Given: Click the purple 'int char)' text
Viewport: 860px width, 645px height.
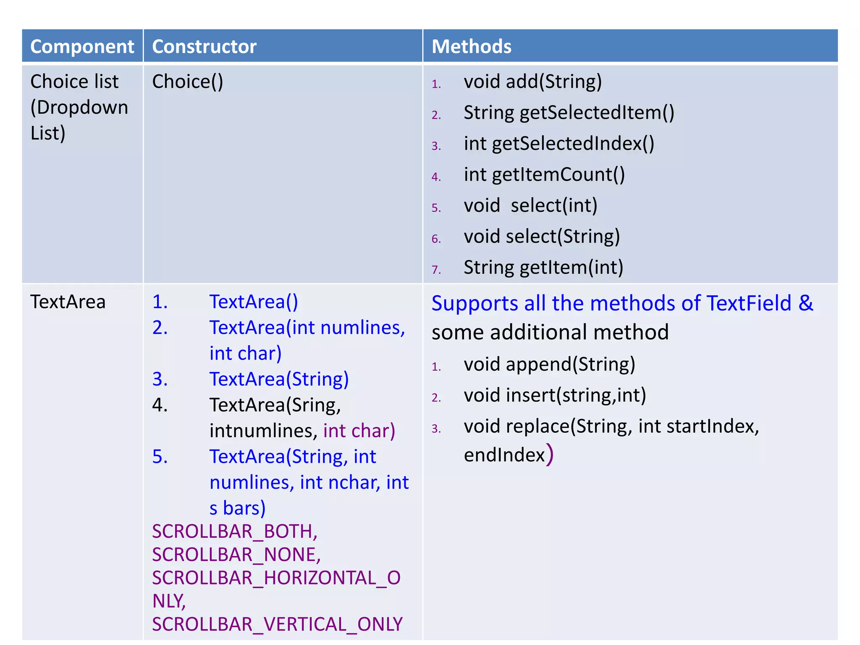Looking at the screenshot, I should pyautogui.click(x=359, y=431).
